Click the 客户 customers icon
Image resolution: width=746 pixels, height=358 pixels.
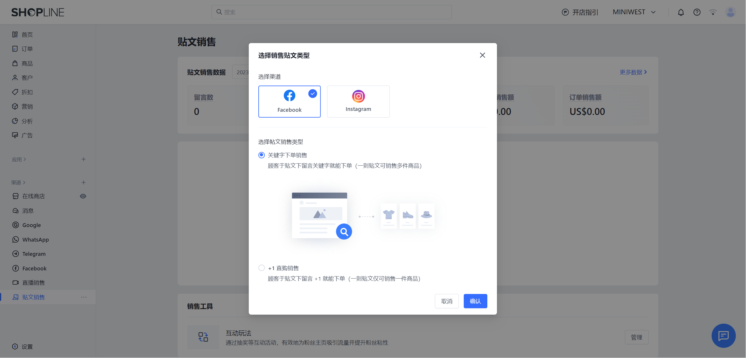click(x=15, y=78)
